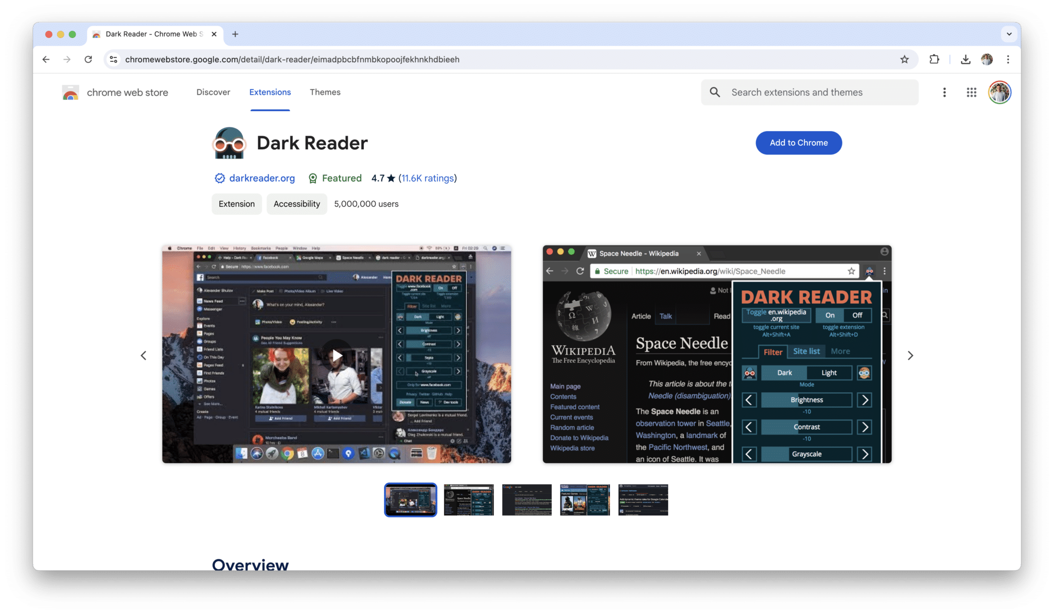
Task: Reload the page with the refresh icon
Action: click(x=89, y=59)
